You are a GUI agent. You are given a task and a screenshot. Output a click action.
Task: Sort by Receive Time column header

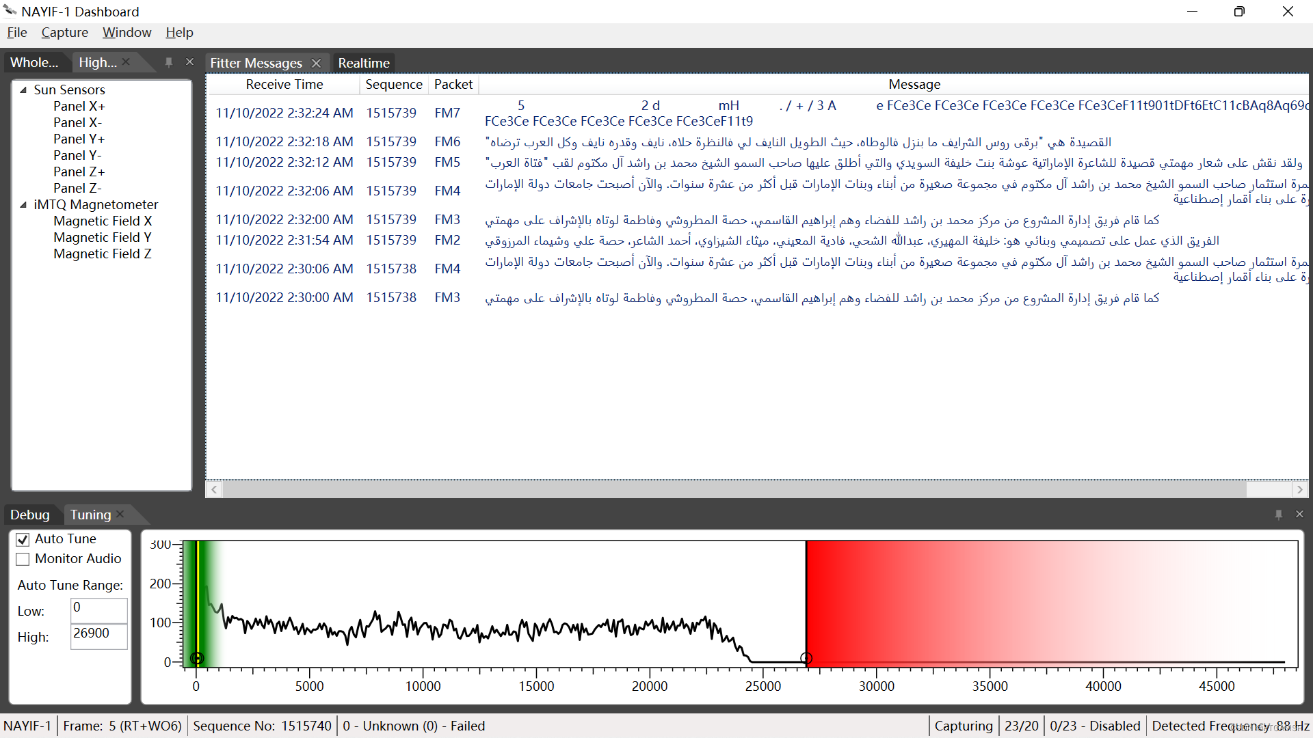tap(284, 84)
